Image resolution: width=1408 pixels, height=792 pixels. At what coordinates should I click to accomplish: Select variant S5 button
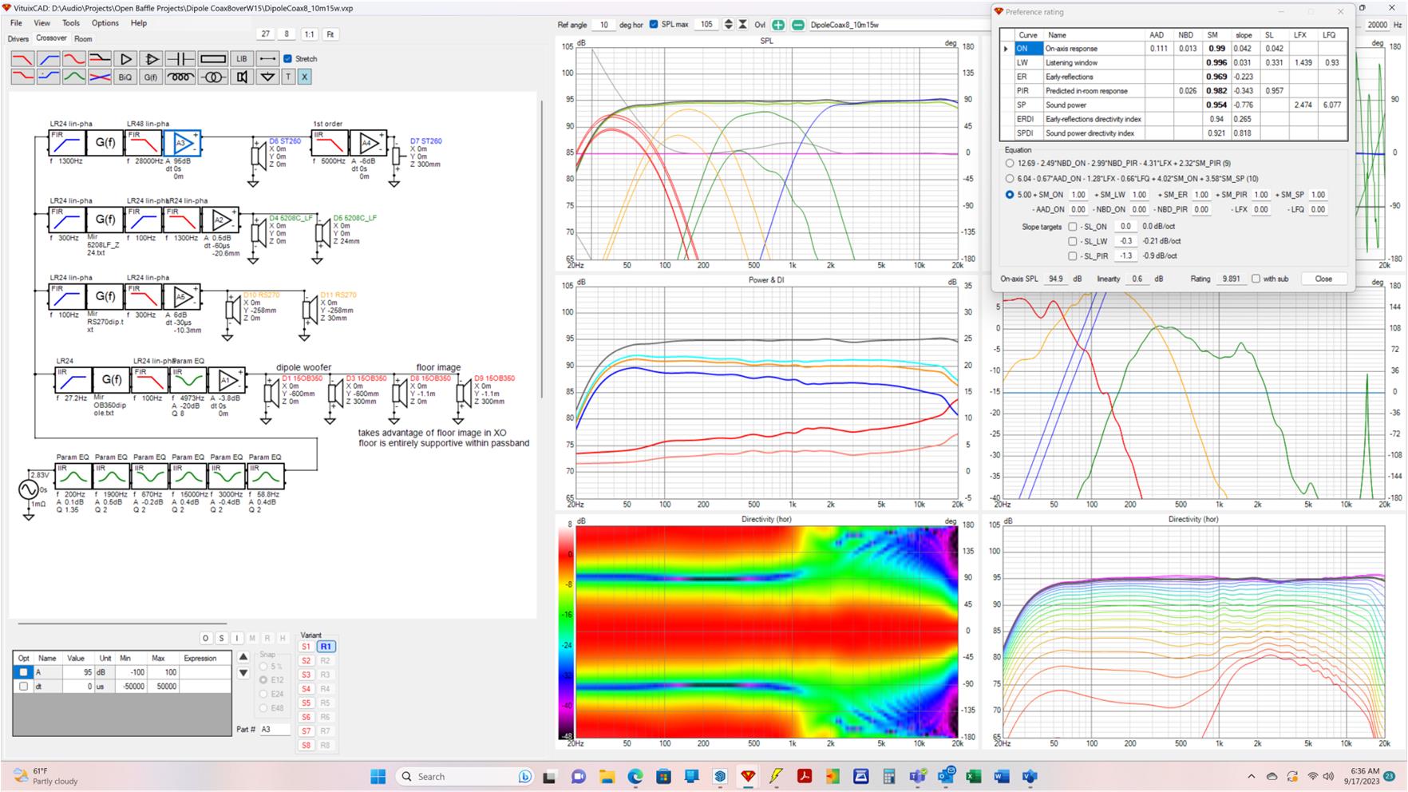click(x=306, y=703)
